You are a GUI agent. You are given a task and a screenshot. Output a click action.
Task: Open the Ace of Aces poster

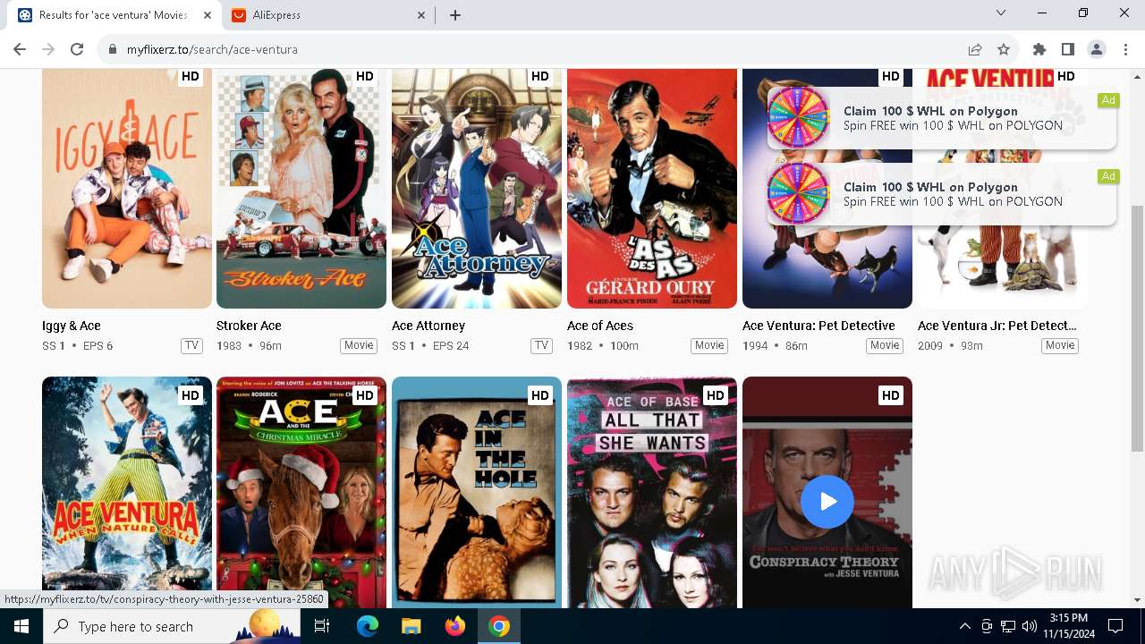[x=652, y=189]
